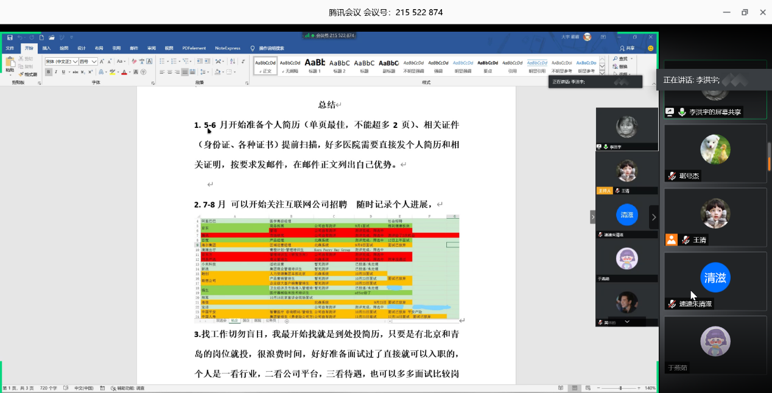Image resolution: width=772 pixels, height=393 pixels.
Task: Click the Word account avatar in the title bar
Action: point(587,37)
